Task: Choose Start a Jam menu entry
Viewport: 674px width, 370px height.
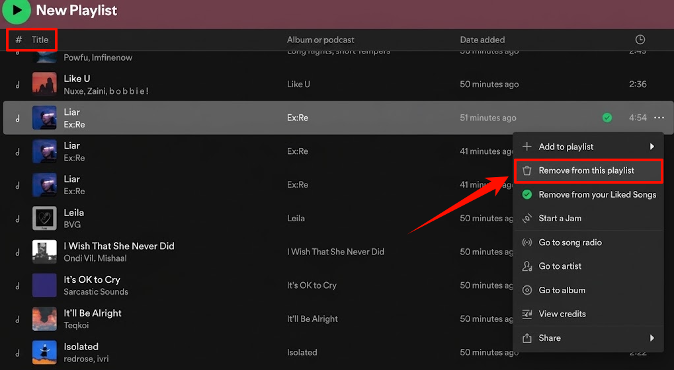Action: 588,219
